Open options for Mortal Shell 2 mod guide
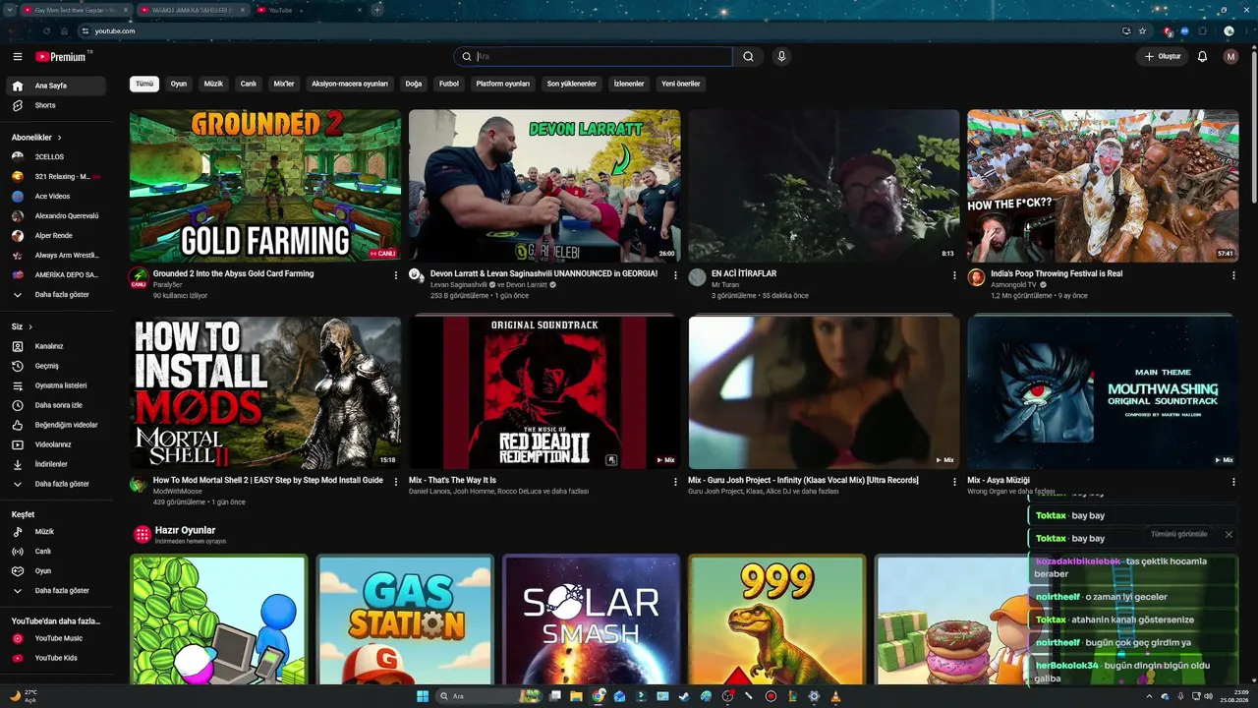The height and width of the screenshot is (708, 1258). [x=396, y=482]
